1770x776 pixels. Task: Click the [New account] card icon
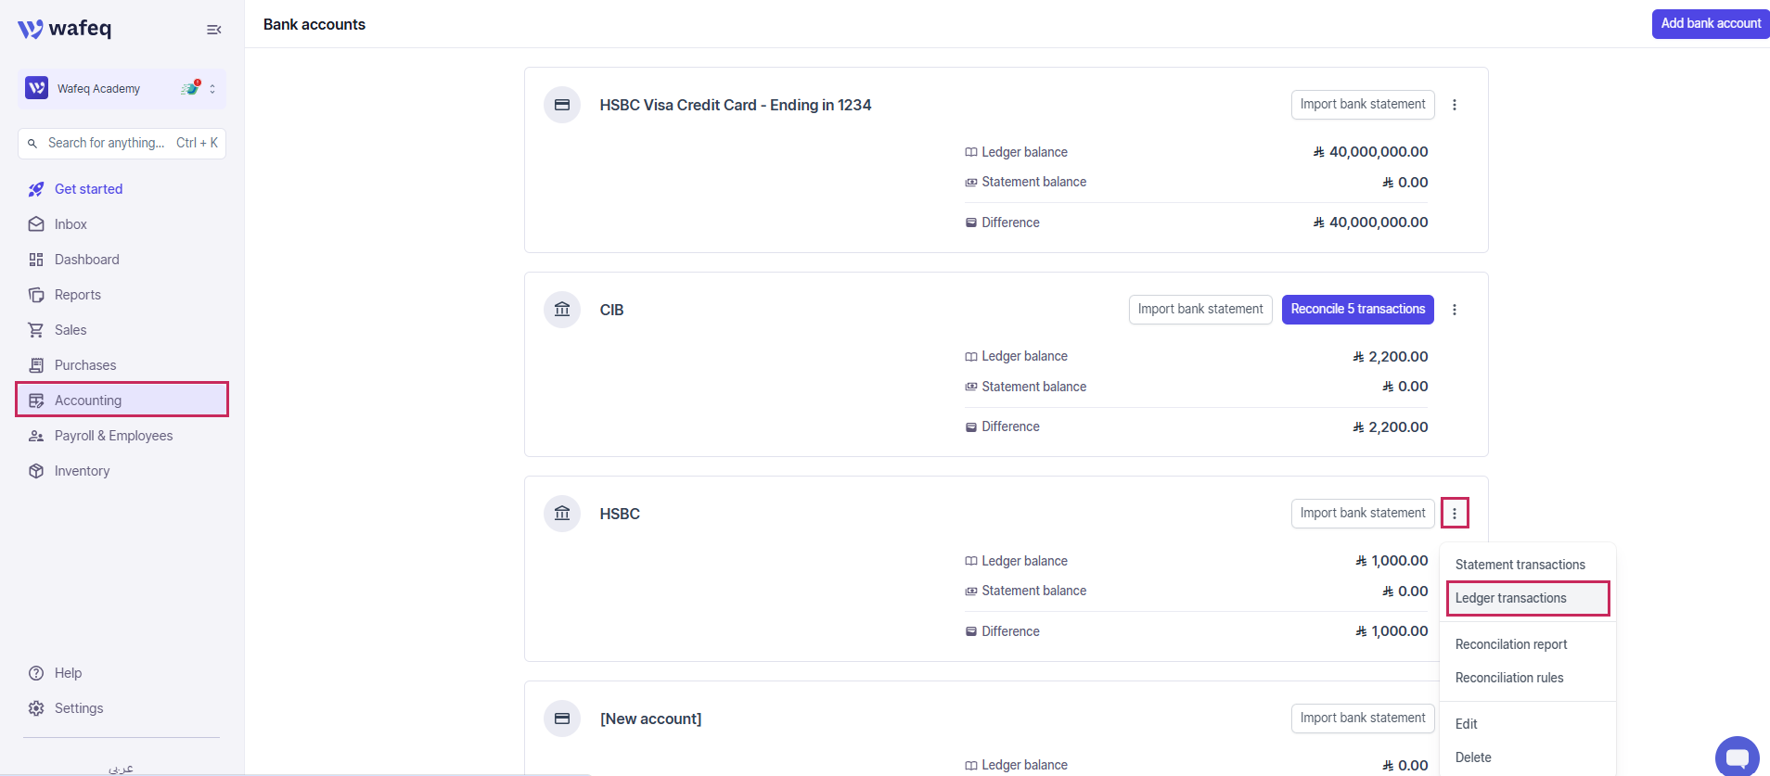(562, 719)
